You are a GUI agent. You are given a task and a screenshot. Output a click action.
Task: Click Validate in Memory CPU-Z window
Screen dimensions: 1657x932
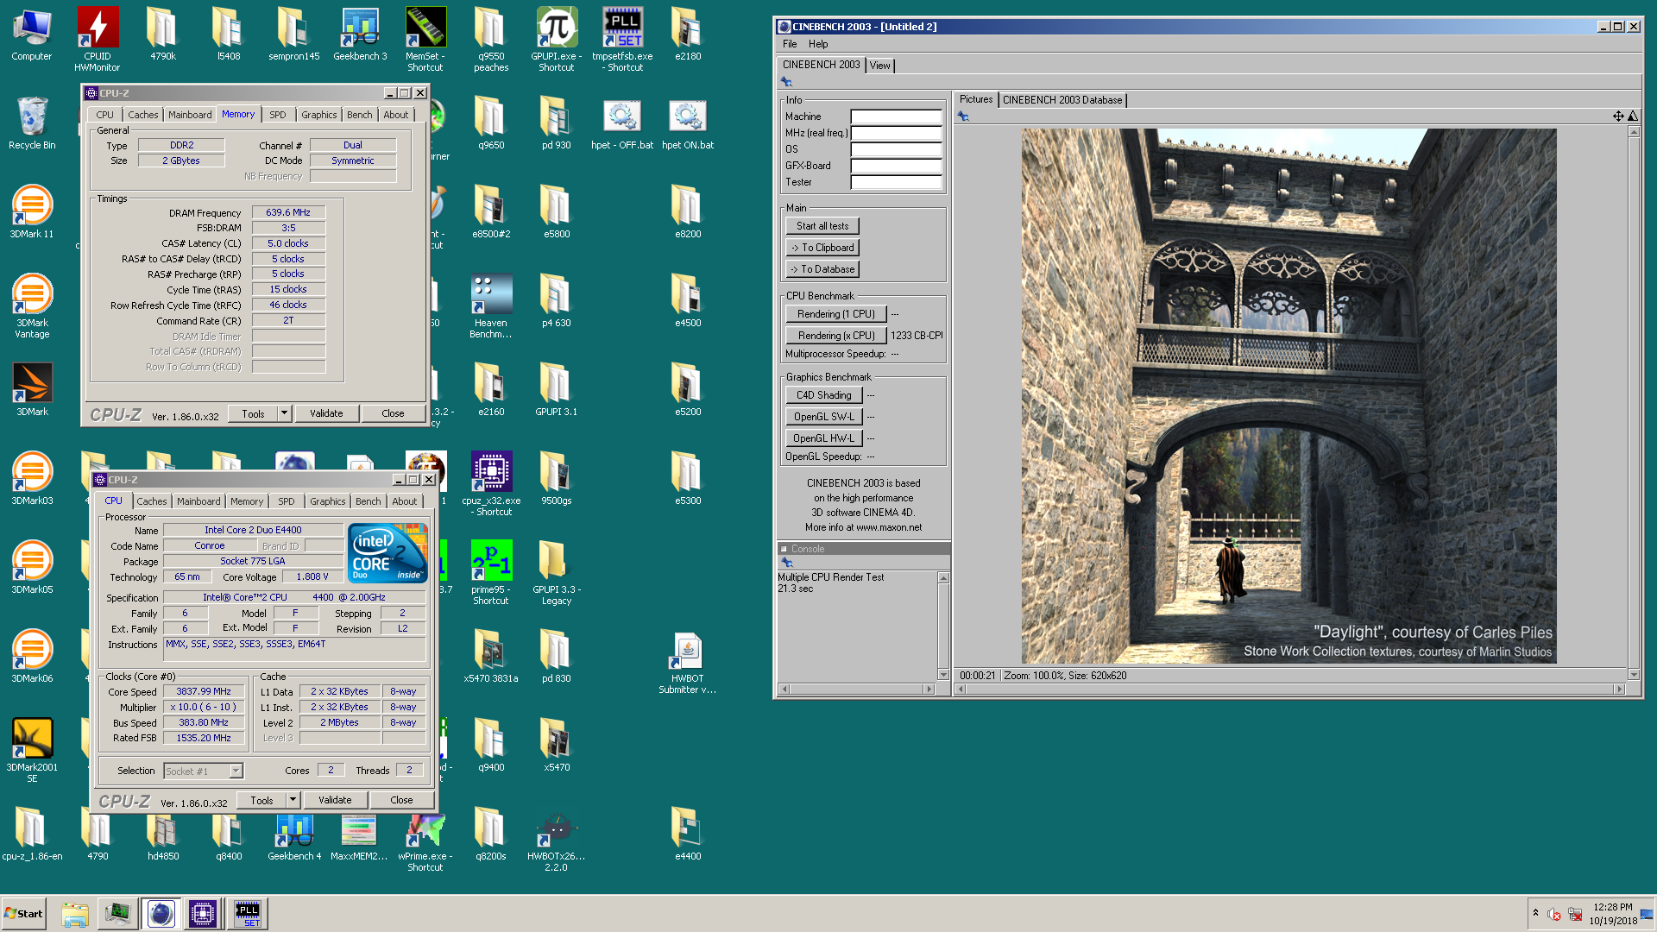coord(326,413)
